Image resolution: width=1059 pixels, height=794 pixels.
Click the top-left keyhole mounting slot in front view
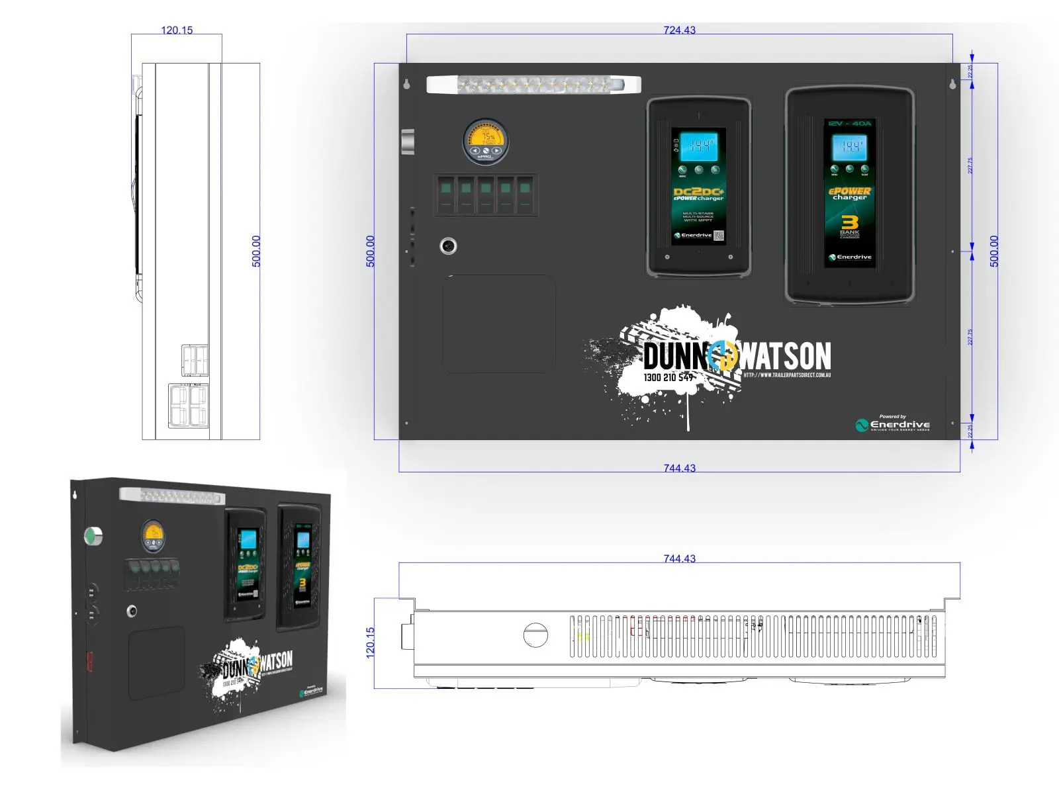(x=406, y=83)
